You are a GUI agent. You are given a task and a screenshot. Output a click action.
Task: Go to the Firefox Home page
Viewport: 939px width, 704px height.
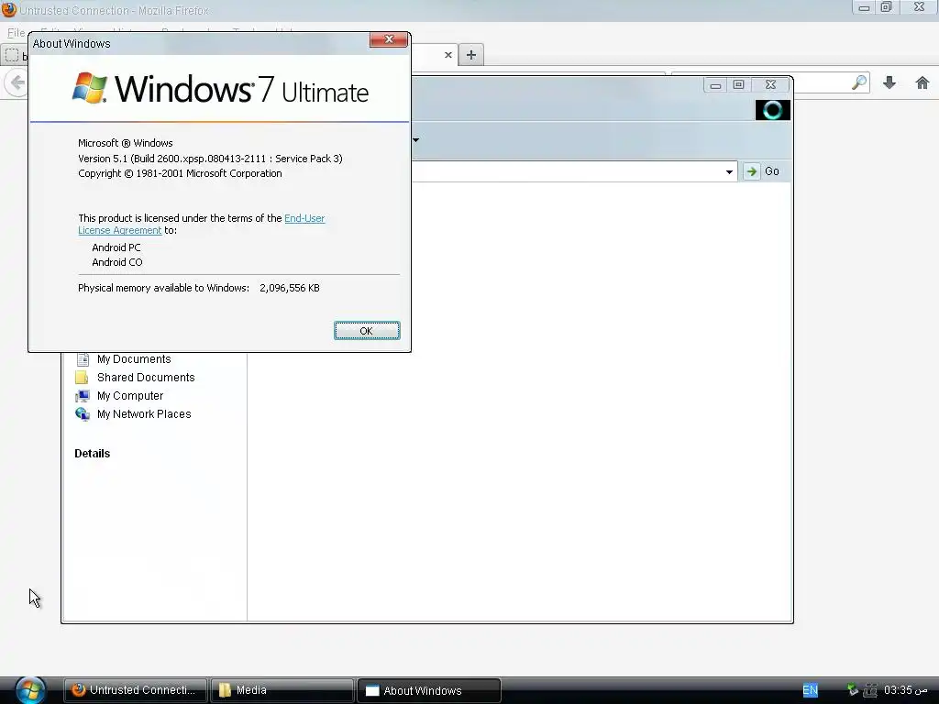(x=922, y=82)
